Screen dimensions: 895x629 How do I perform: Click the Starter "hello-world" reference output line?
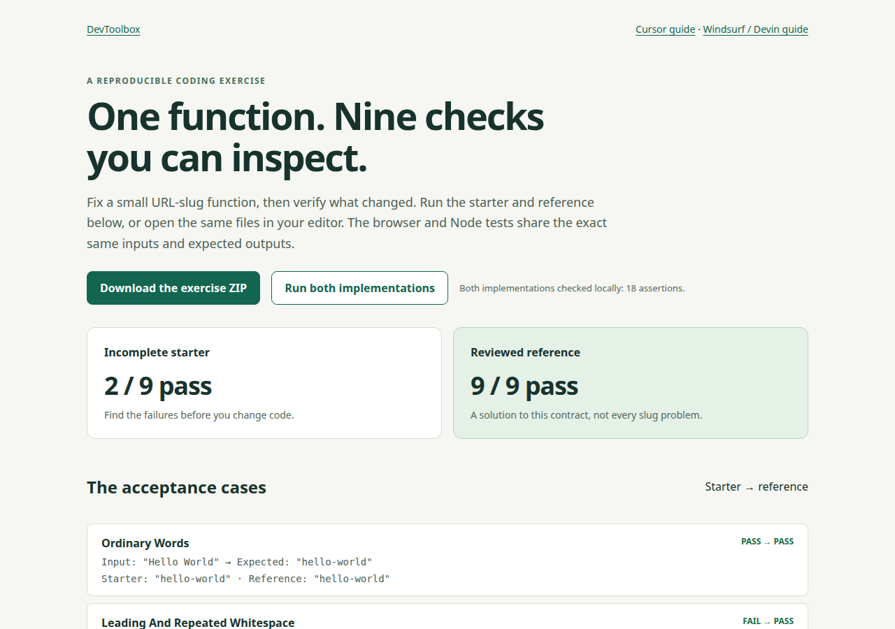(245, 579)
